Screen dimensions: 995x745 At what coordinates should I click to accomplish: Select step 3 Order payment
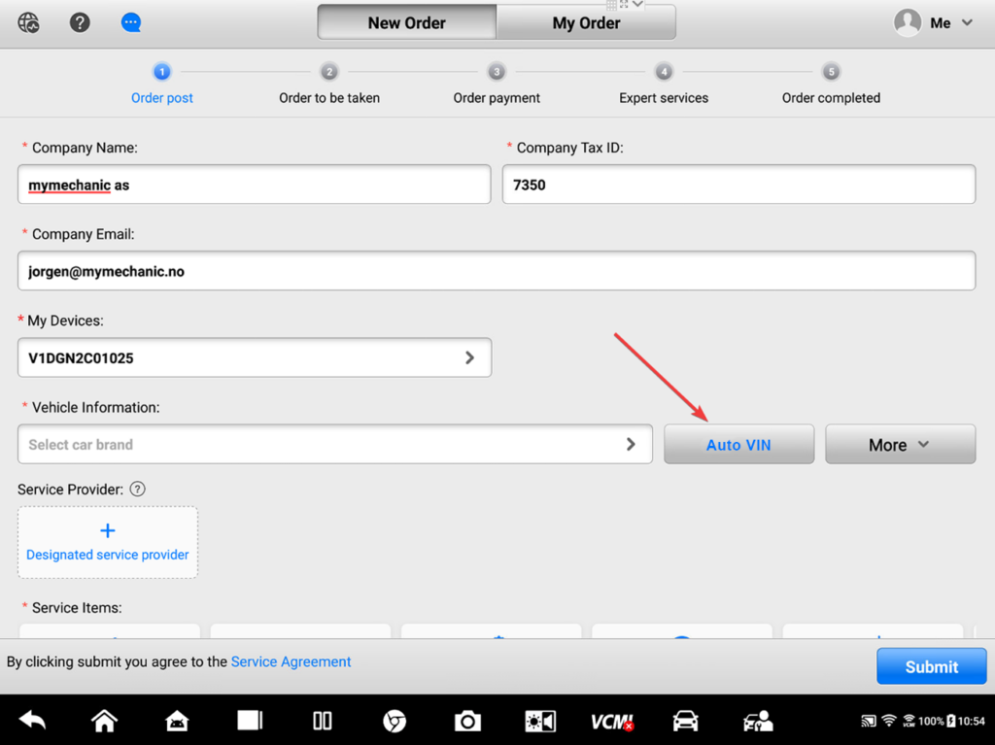tap(497, 84)
